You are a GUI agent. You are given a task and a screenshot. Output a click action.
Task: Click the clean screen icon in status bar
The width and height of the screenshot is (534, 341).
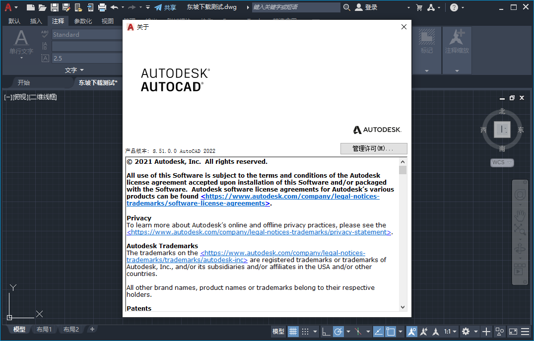(514, 331)
